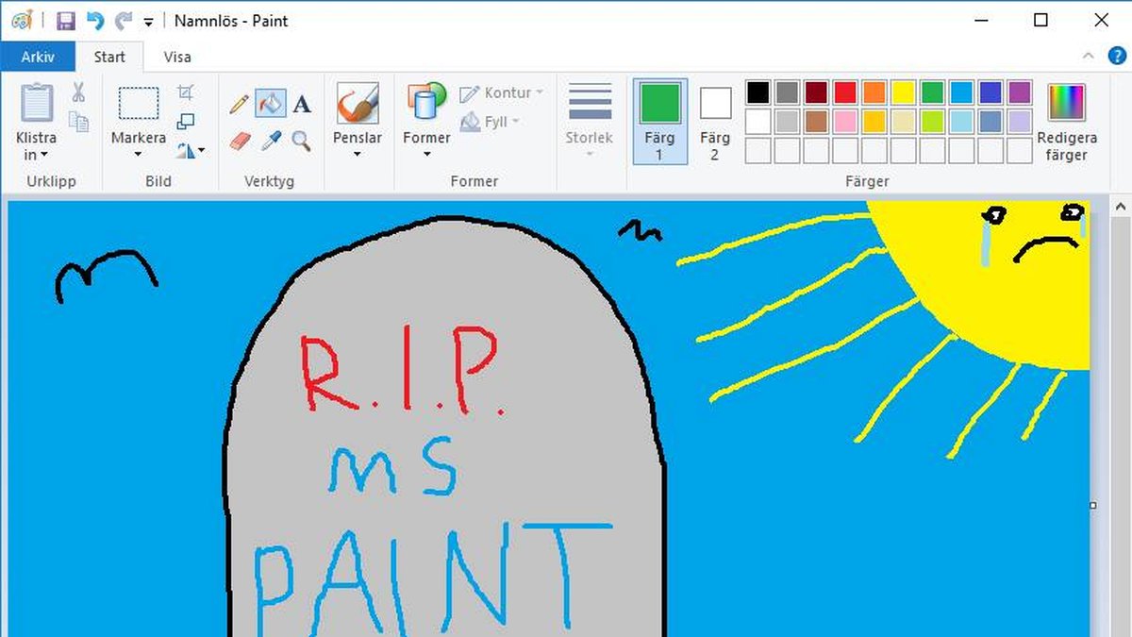Click the Save icon in title bar
The height and width of the screenshot is (637, 1132).
(65, 21)
